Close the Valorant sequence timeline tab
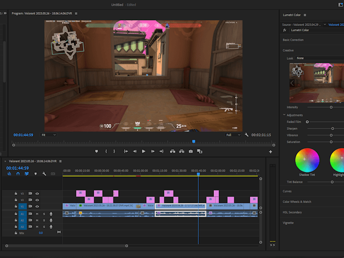 tap(5, 161)
